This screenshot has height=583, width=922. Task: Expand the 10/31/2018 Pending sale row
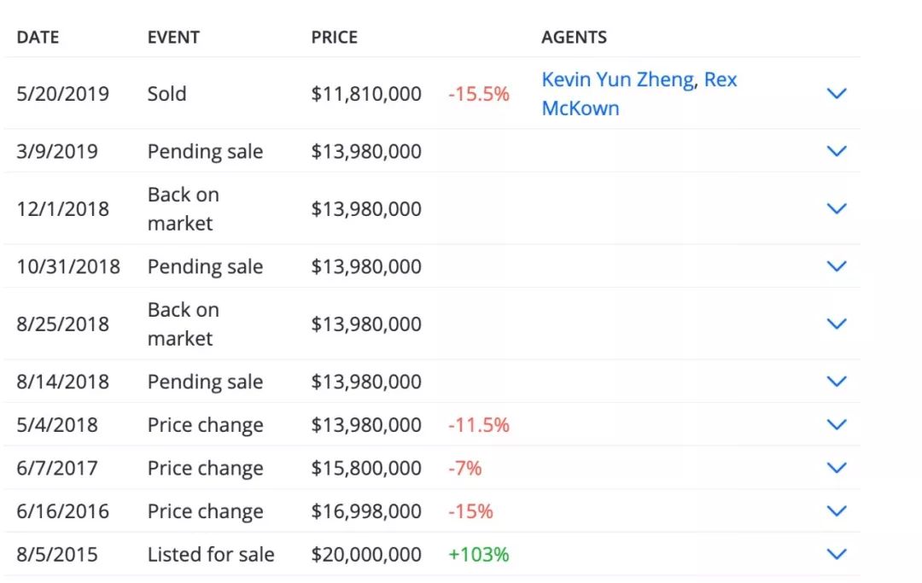[x=837, y=266]
